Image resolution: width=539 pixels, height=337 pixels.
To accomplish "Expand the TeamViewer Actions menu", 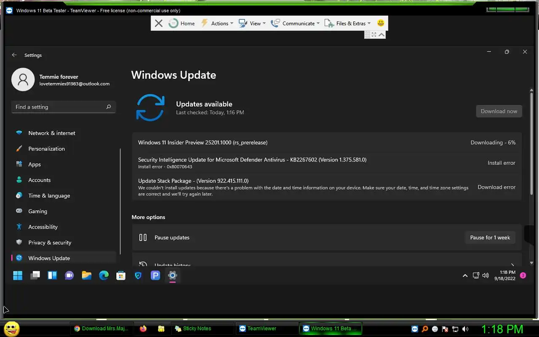I will coord(217,24).
